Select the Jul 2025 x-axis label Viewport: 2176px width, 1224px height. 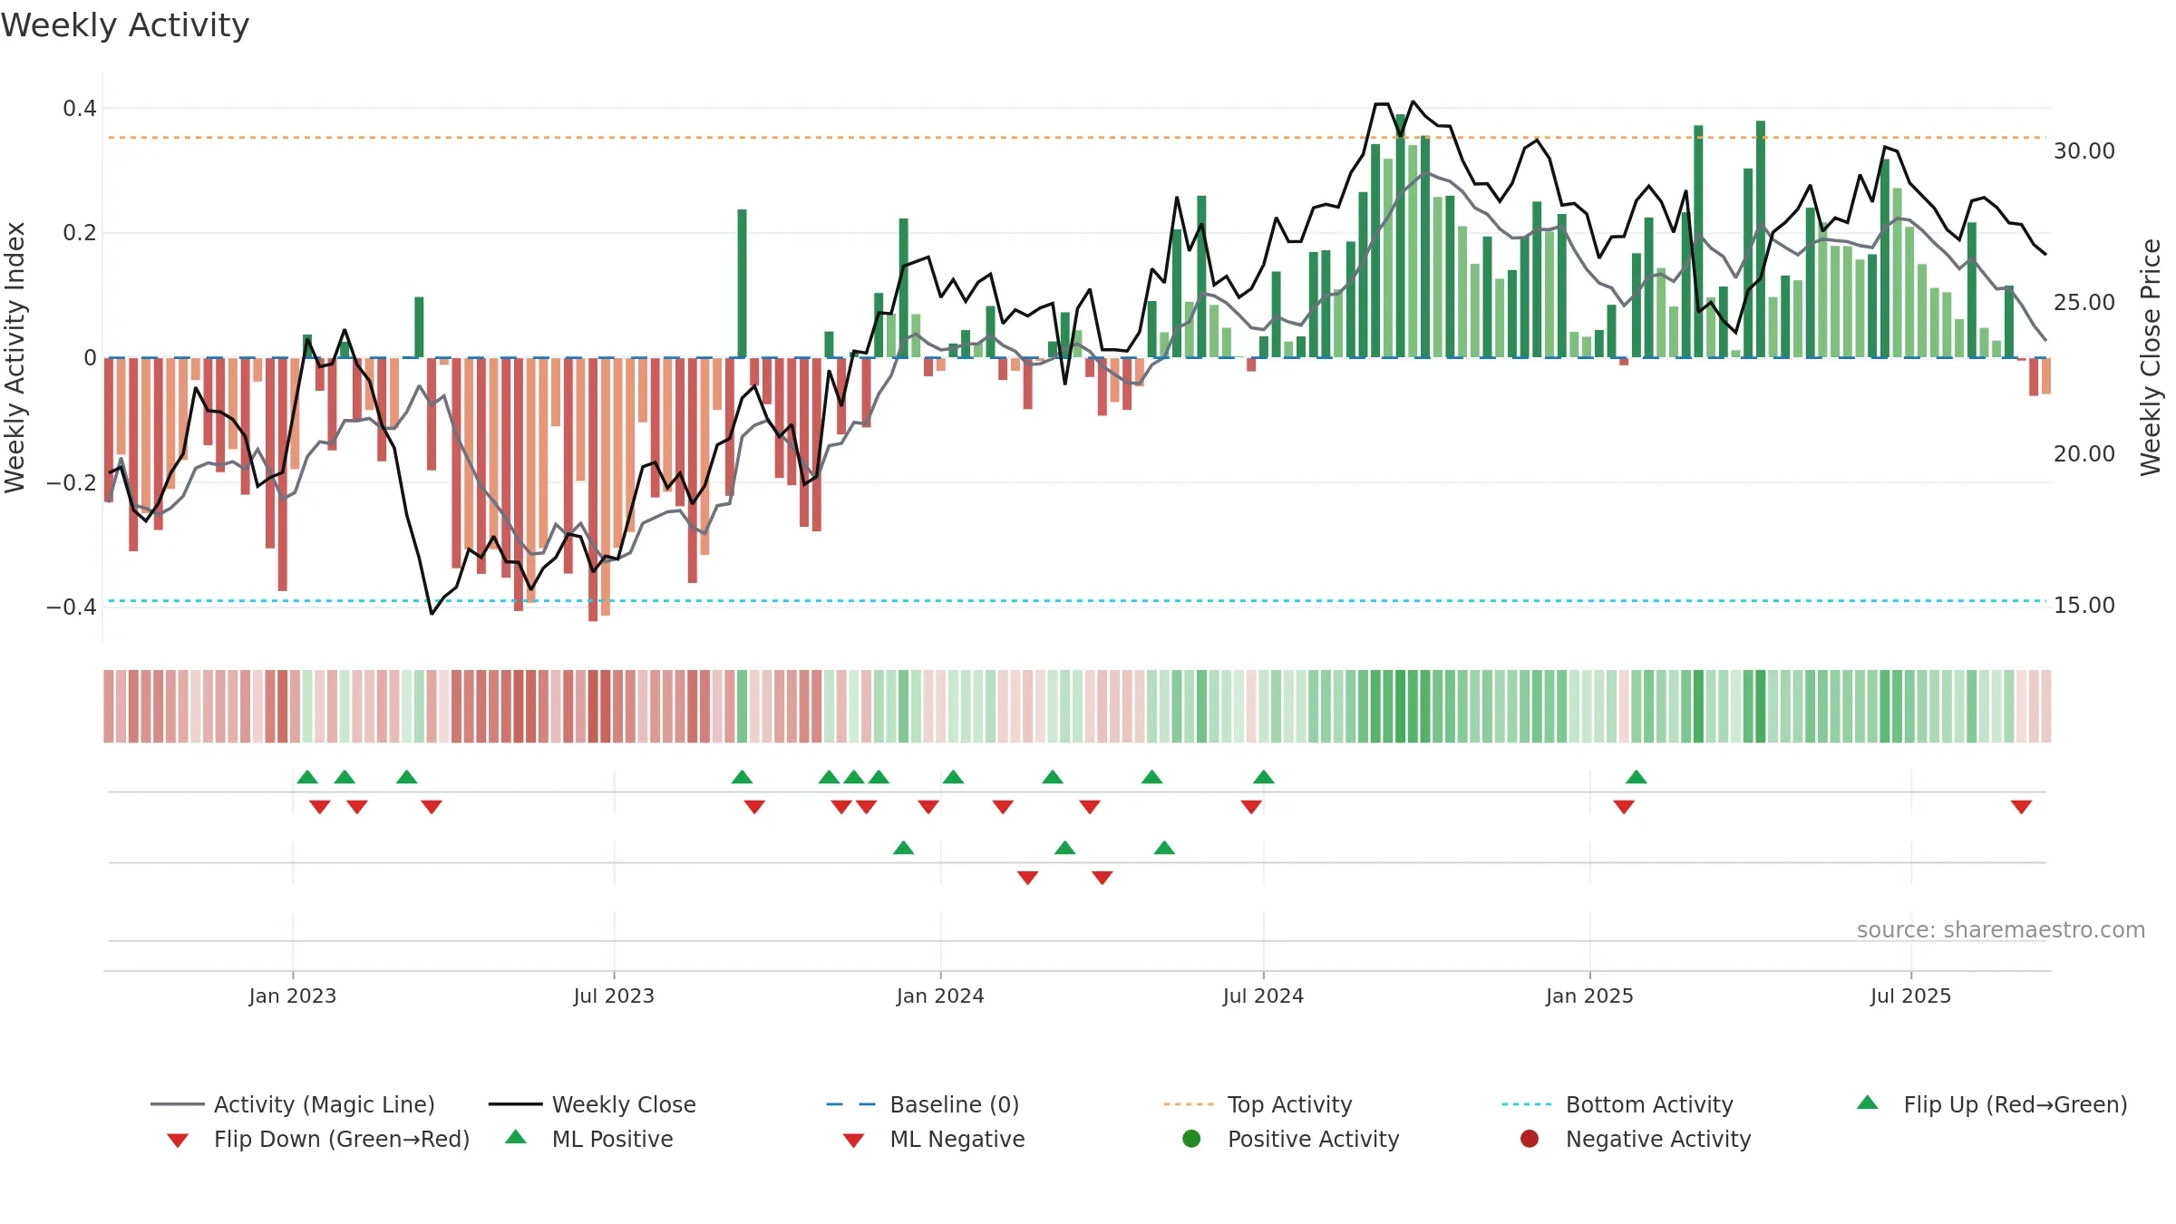[1910, 996]
